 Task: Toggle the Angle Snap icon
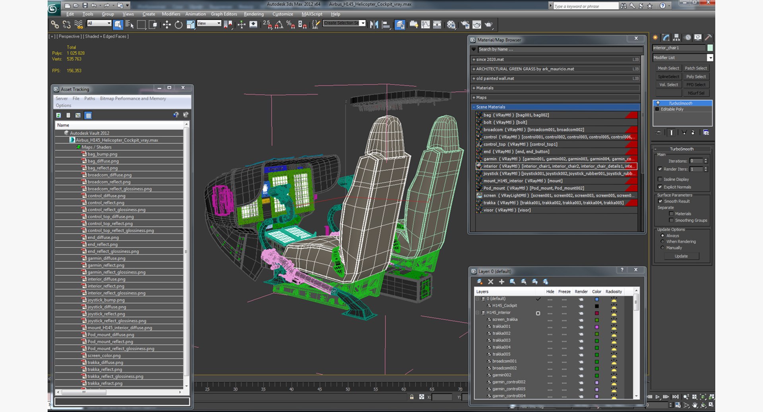(x=279, y=25)
